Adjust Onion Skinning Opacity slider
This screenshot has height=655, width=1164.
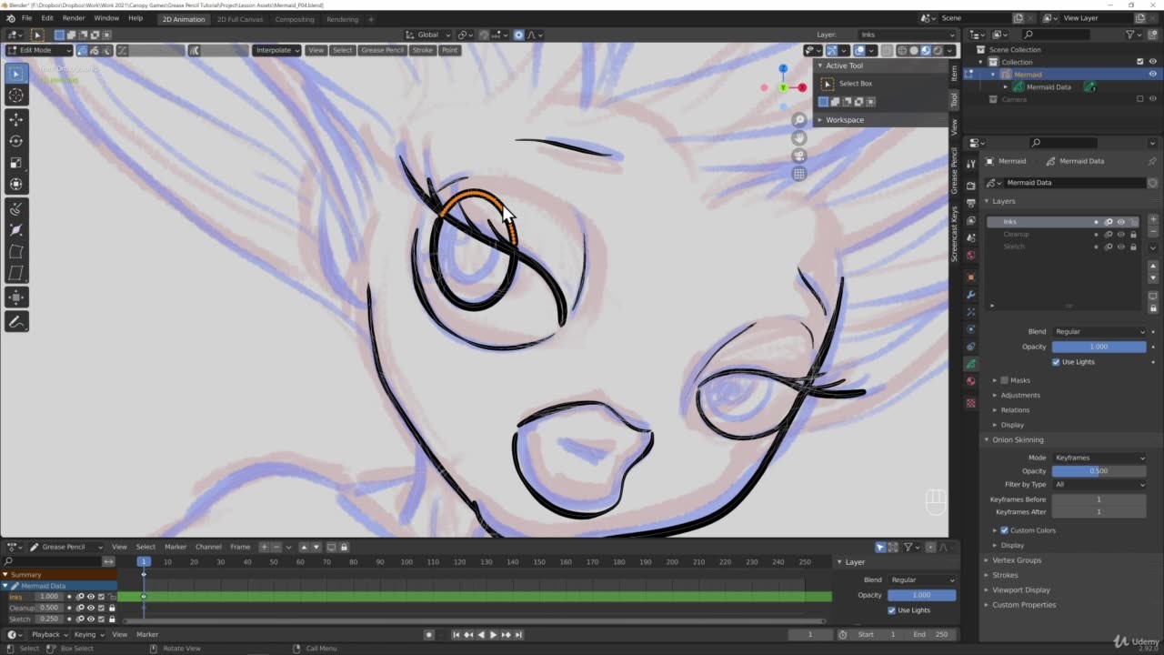click(x=1099, y=471)
